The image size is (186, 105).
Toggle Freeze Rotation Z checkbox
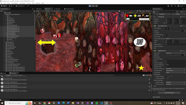pyautogui.click(x=166, y=78)
